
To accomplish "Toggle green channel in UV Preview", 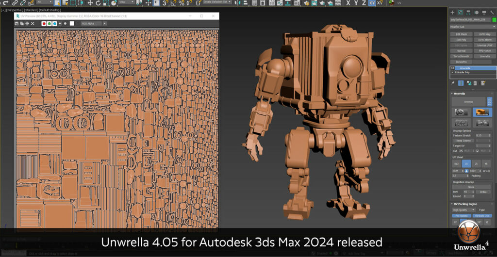I will (x=49, y=23).
